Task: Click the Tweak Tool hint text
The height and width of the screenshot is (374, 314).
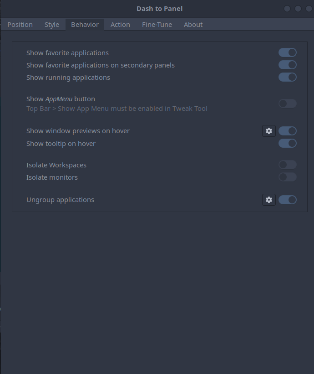Action: (x=116, y=108)
